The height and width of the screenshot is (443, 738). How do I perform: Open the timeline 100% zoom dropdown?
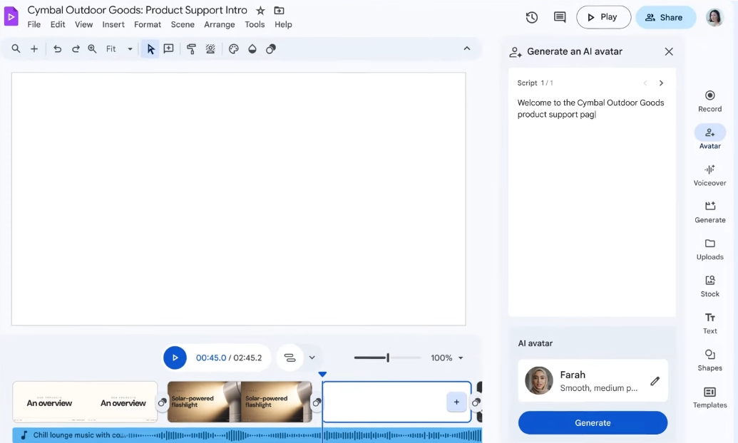pos(447,358)
